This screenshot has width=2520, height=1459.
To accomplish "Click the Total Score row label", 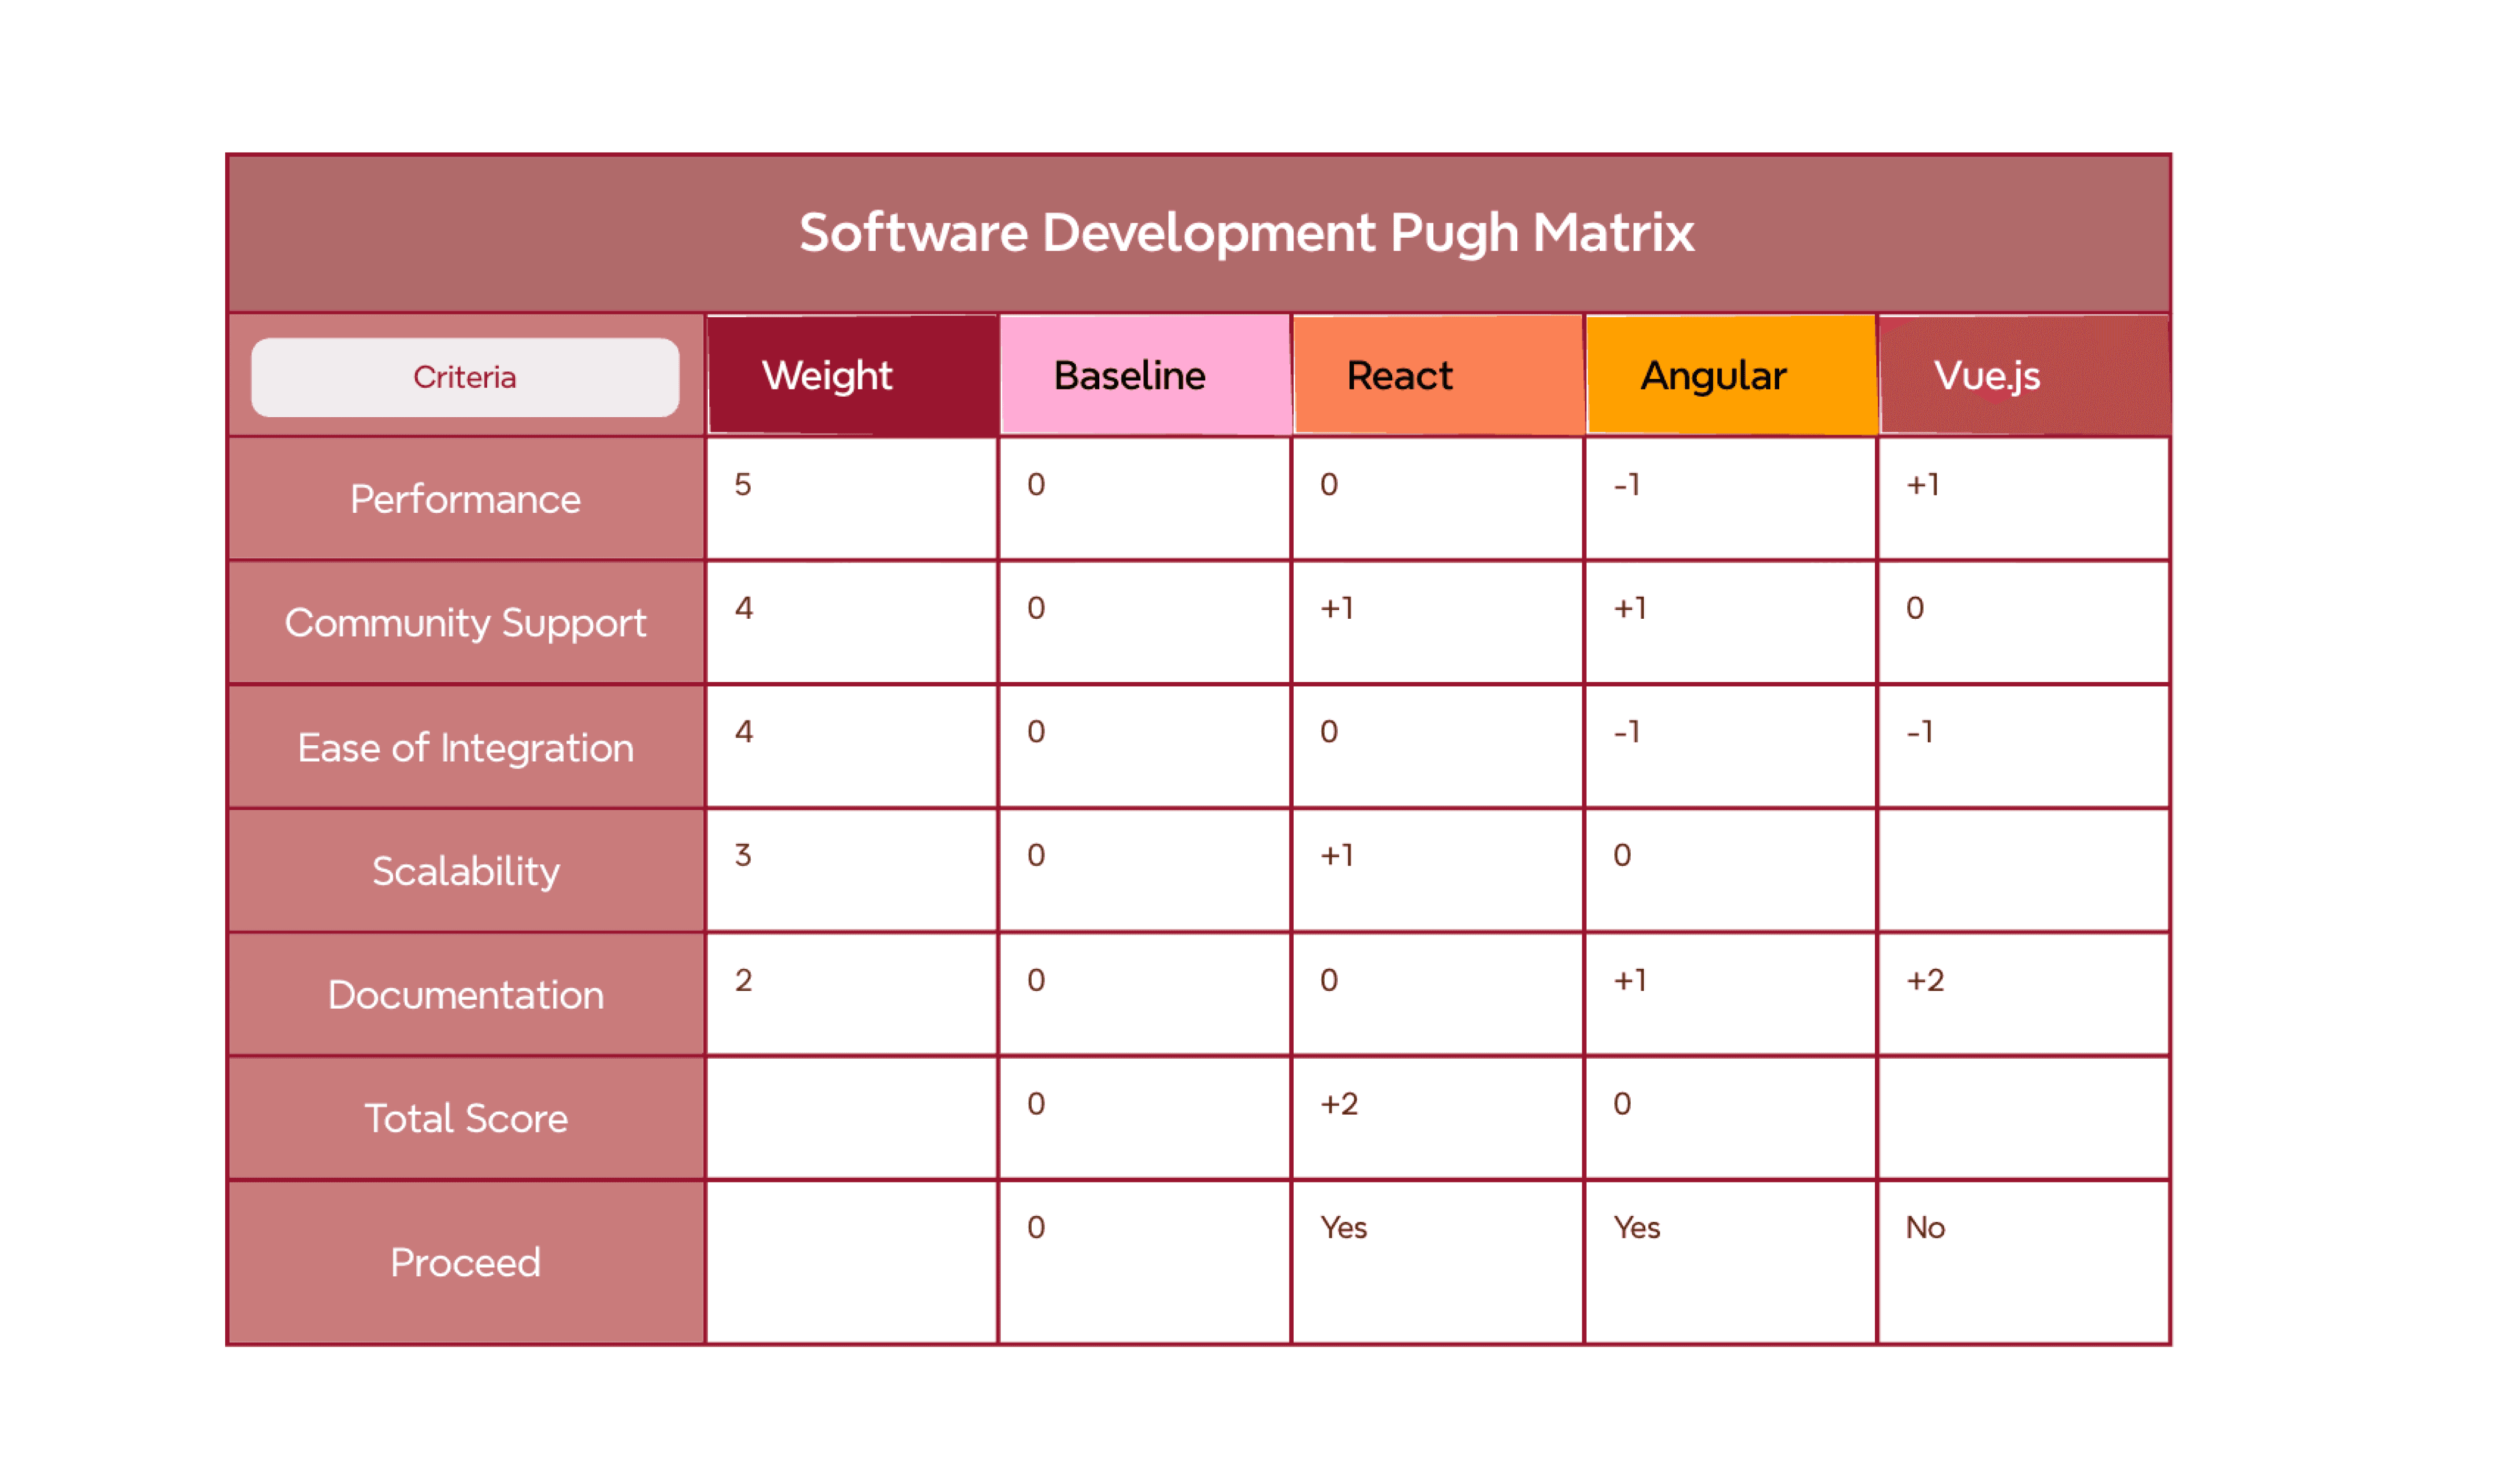I will tap(465, 1118).
